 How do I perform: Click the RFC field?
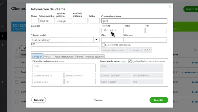point(65,49)
